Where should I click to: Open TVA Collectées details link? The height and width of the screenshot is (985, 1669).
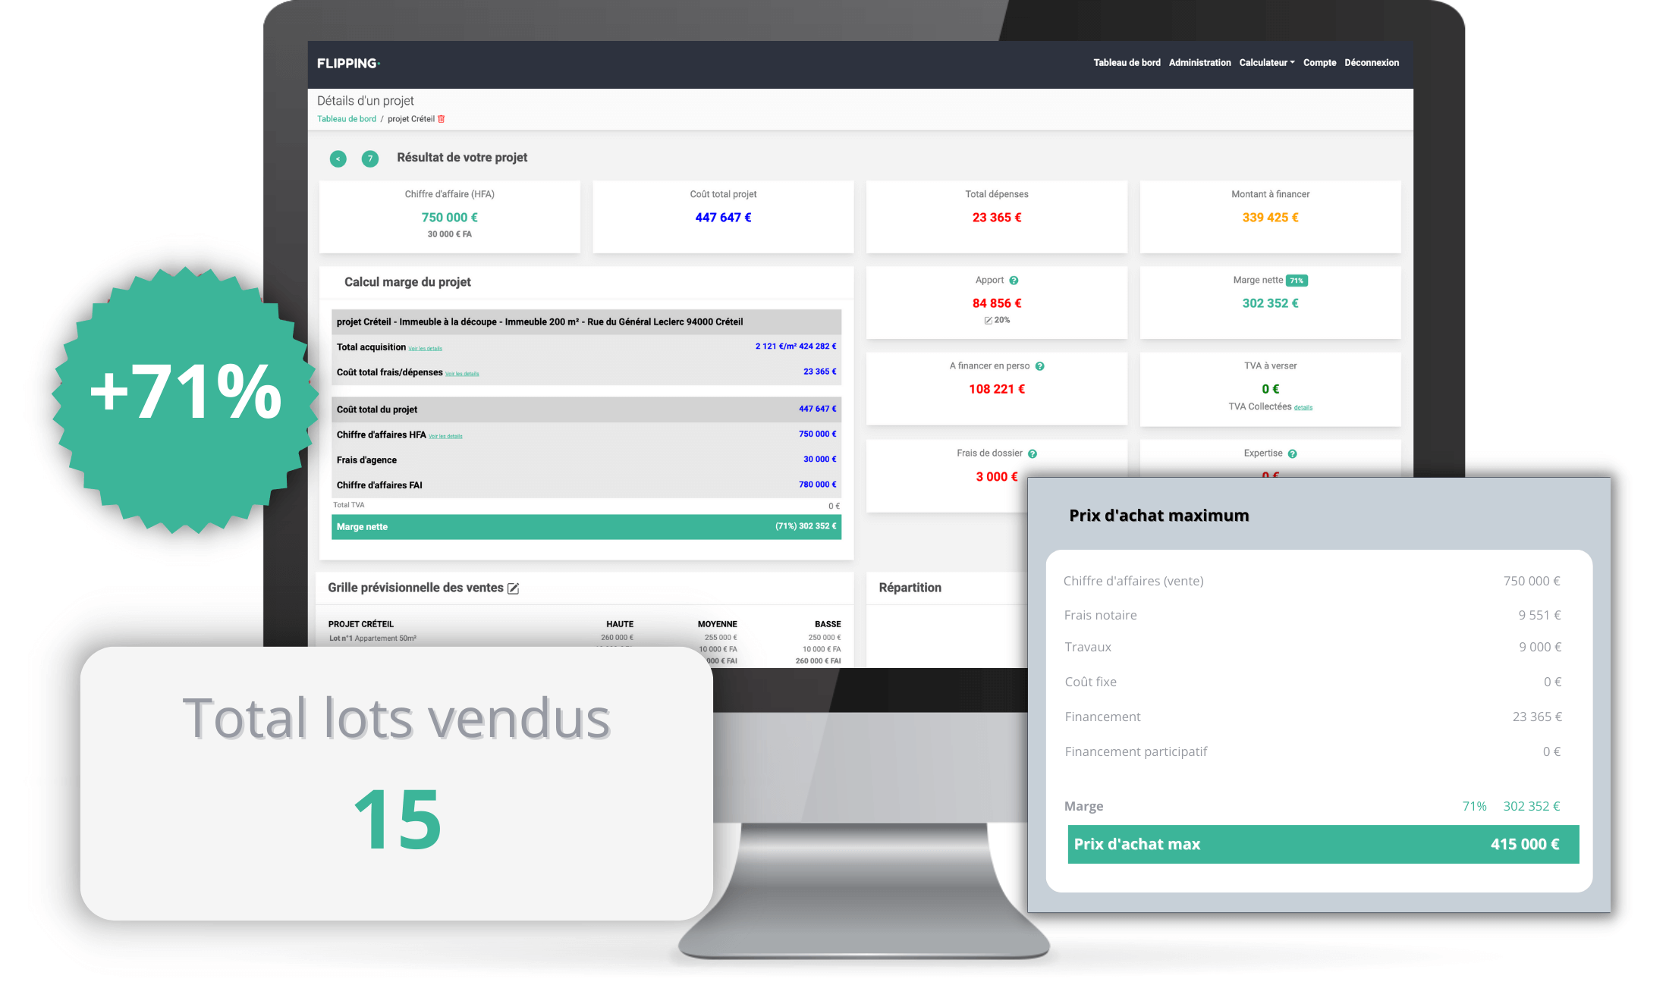[x=1303, y=408]
